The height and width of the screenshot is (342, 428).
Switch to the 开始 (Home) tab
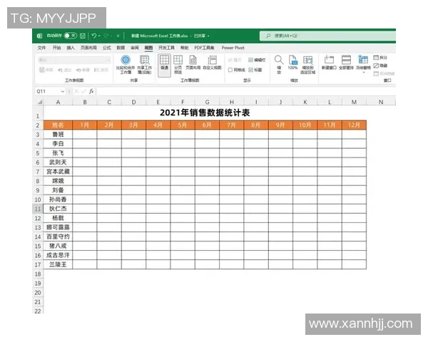pos(56,48)
